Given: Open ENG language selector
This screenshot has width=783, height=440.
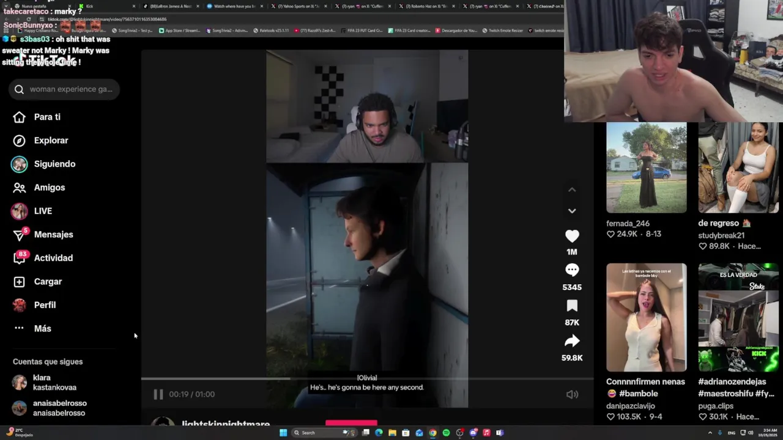Looking at the screenshot, I should point(732,433).
